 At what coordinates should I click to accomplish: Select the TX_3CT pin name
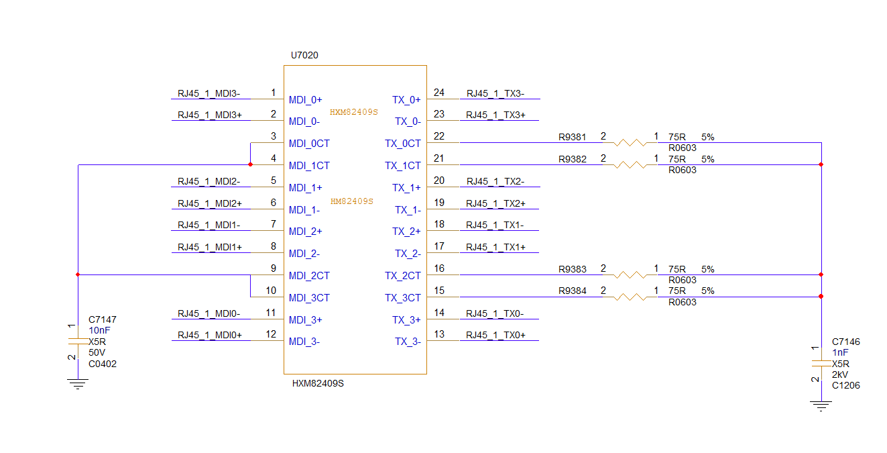pos(402,298)
